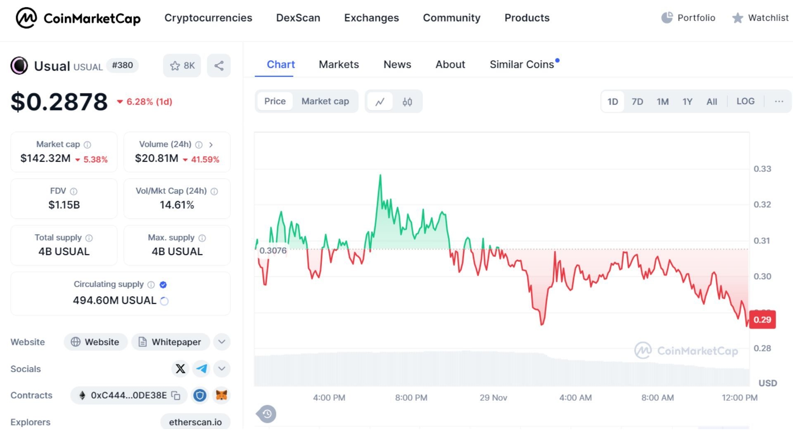Share the Usual coin page
Image resolution: width=793 pixels, height=432 pixels.
(x=219, y=66)
